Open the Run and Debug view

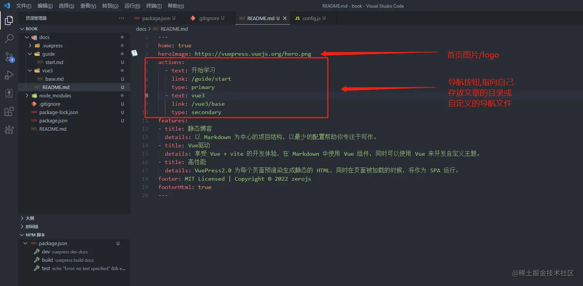[x=9, y=75]
